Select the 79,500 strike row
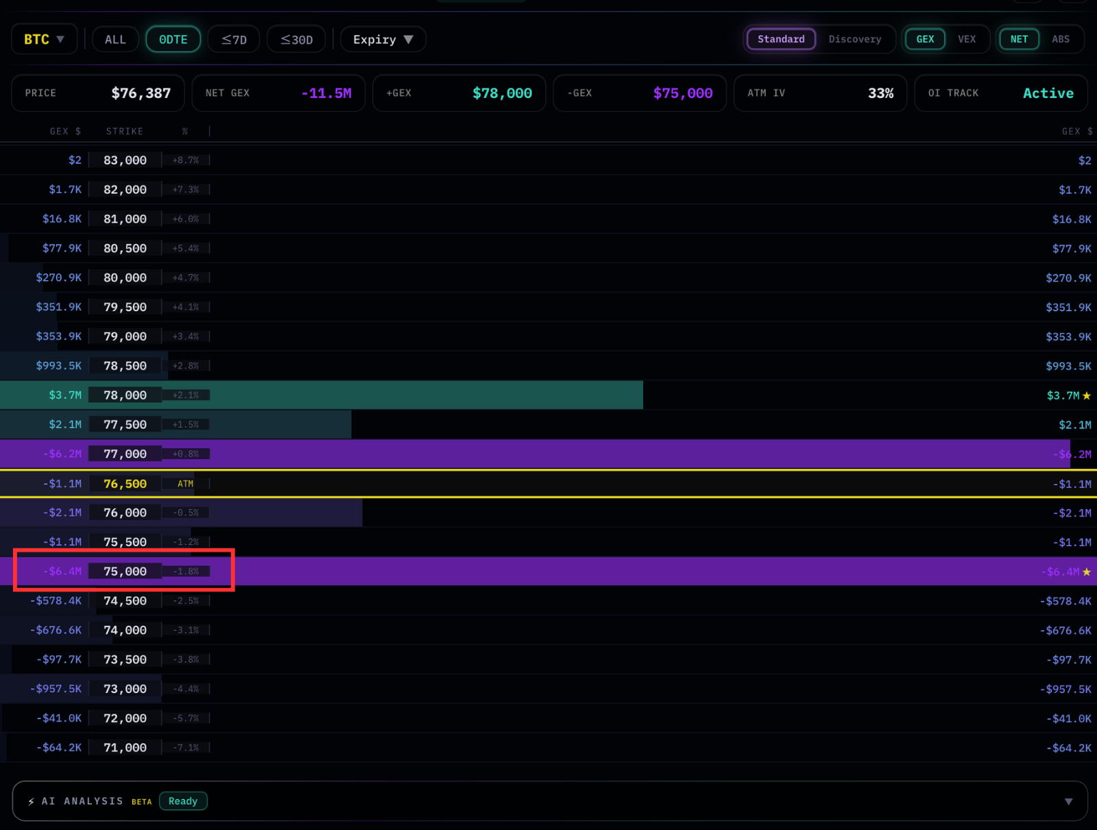 [x=548, y=307]
